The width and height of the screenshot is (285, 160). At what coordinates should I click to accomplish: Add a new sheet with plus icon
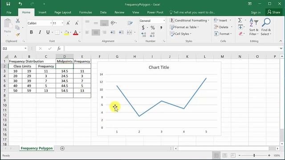tap(62, 148)
